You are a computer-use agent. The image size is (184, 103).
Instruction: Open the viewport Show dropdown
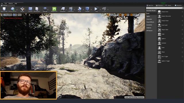20,15
